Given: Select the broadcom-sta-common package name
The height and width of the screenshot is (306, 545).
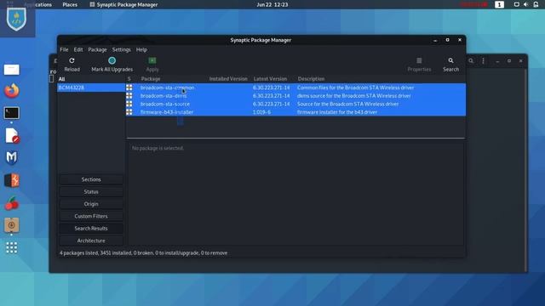Looking at the screenshot, I should pos(167,88).
